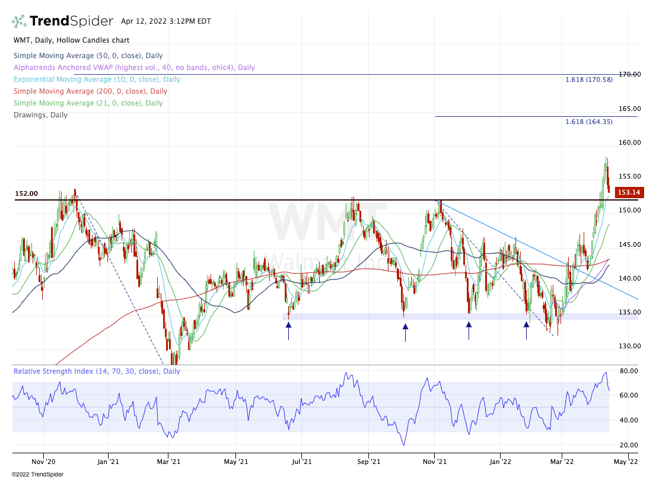Viewport: 656px width, 480px height.
Task: Select the Simple Moving Average (21) legend entry
Action: click(88, 103)
